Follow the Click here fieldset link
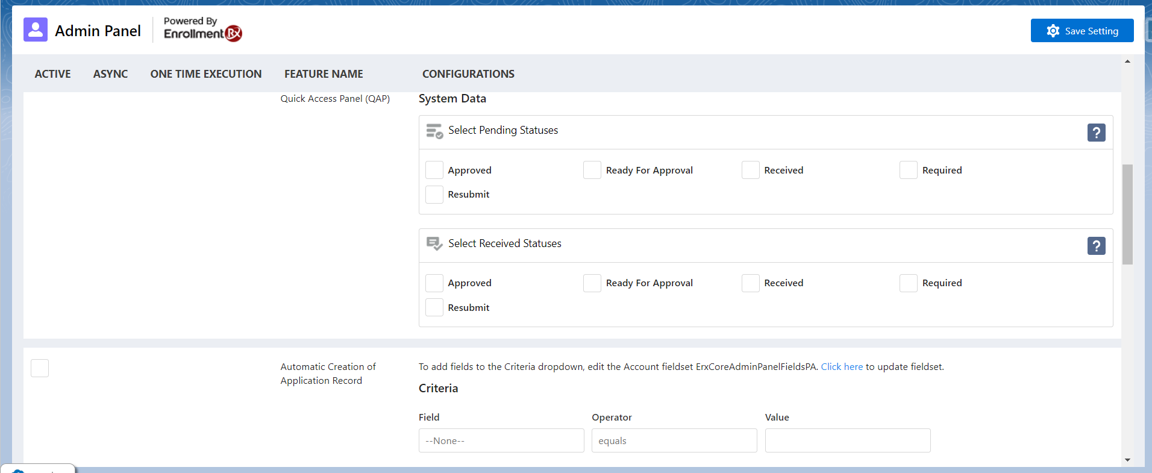The image size is (1152, 473). tap(842, 367)
